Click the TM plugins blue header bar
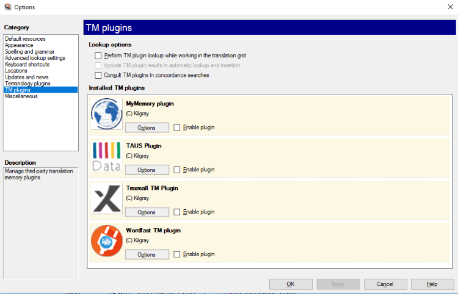 (x=269, y=27)
